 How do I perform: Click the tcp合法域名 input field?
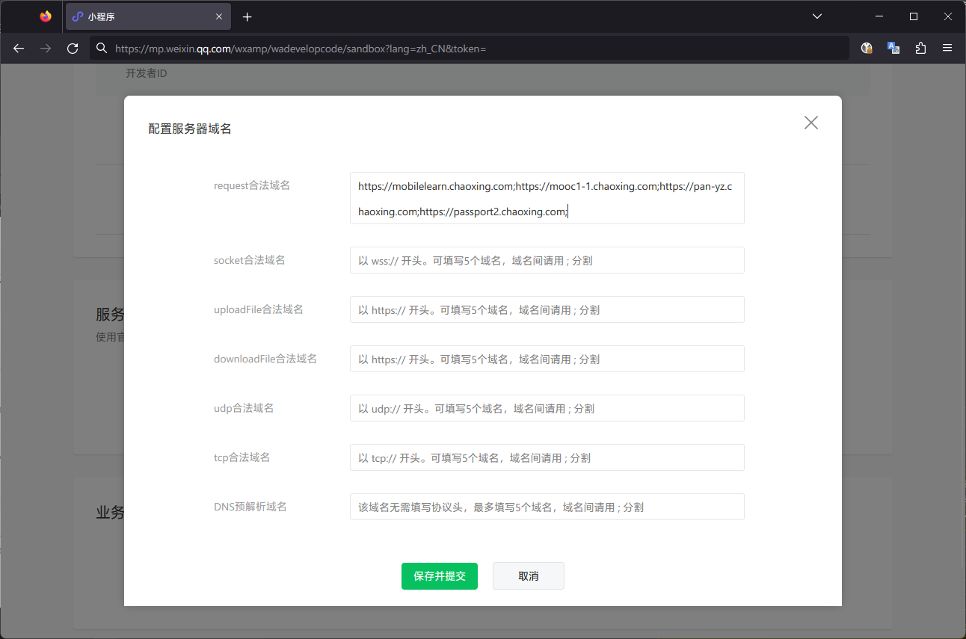(547, 457)
